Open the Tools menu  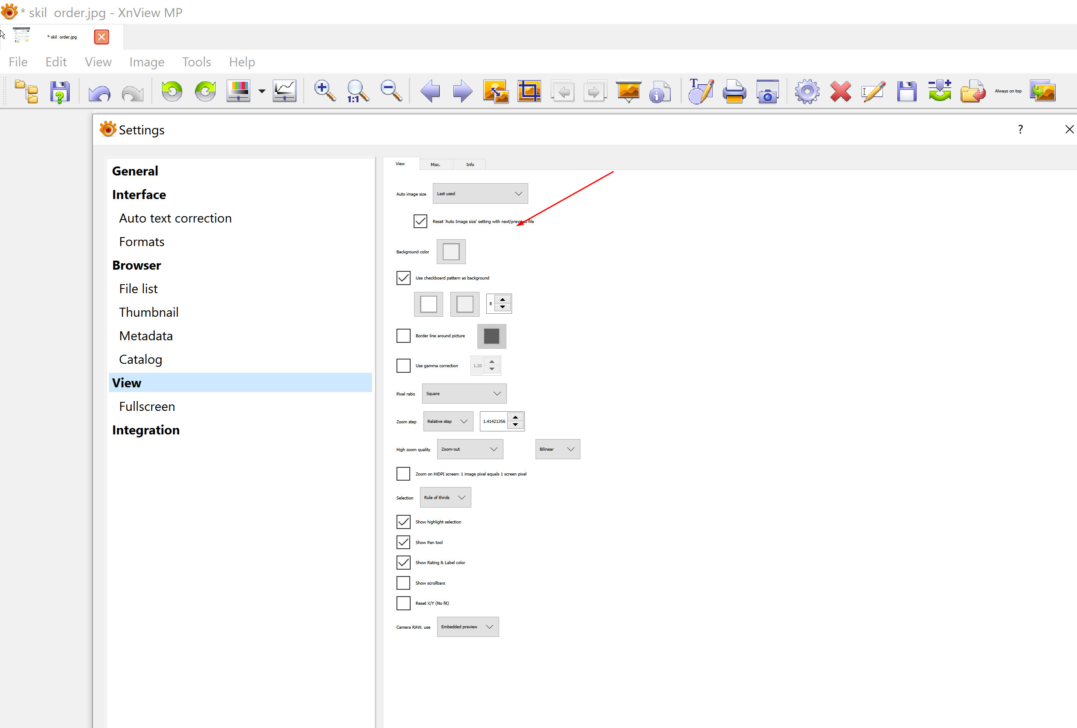(x=196, y=62)
